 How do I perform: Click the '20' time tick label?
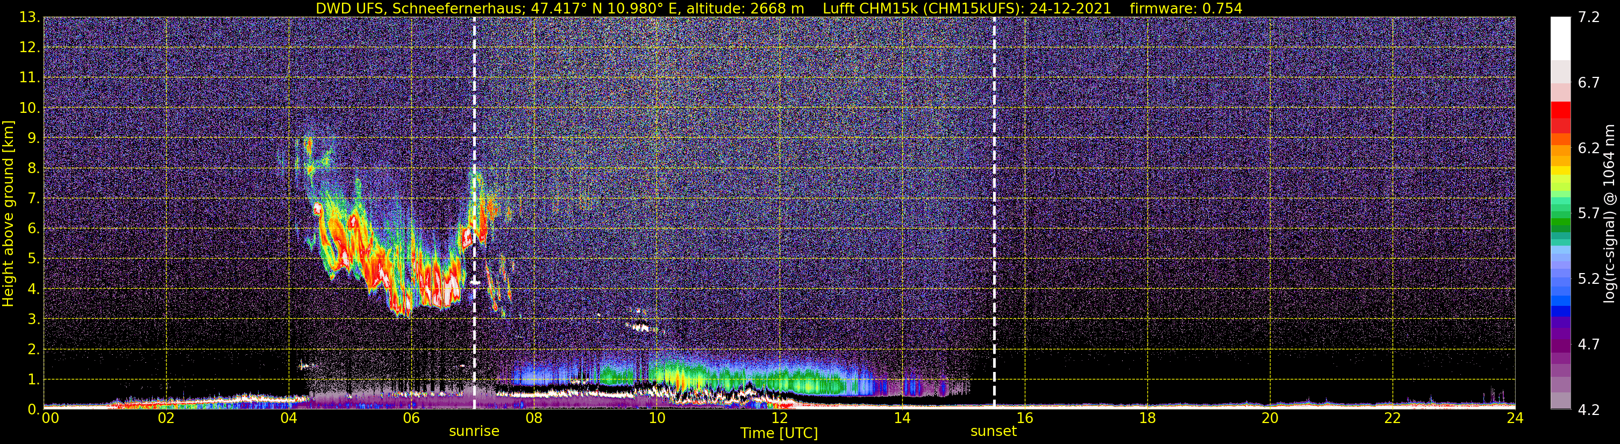click(x=1270, y=418)
